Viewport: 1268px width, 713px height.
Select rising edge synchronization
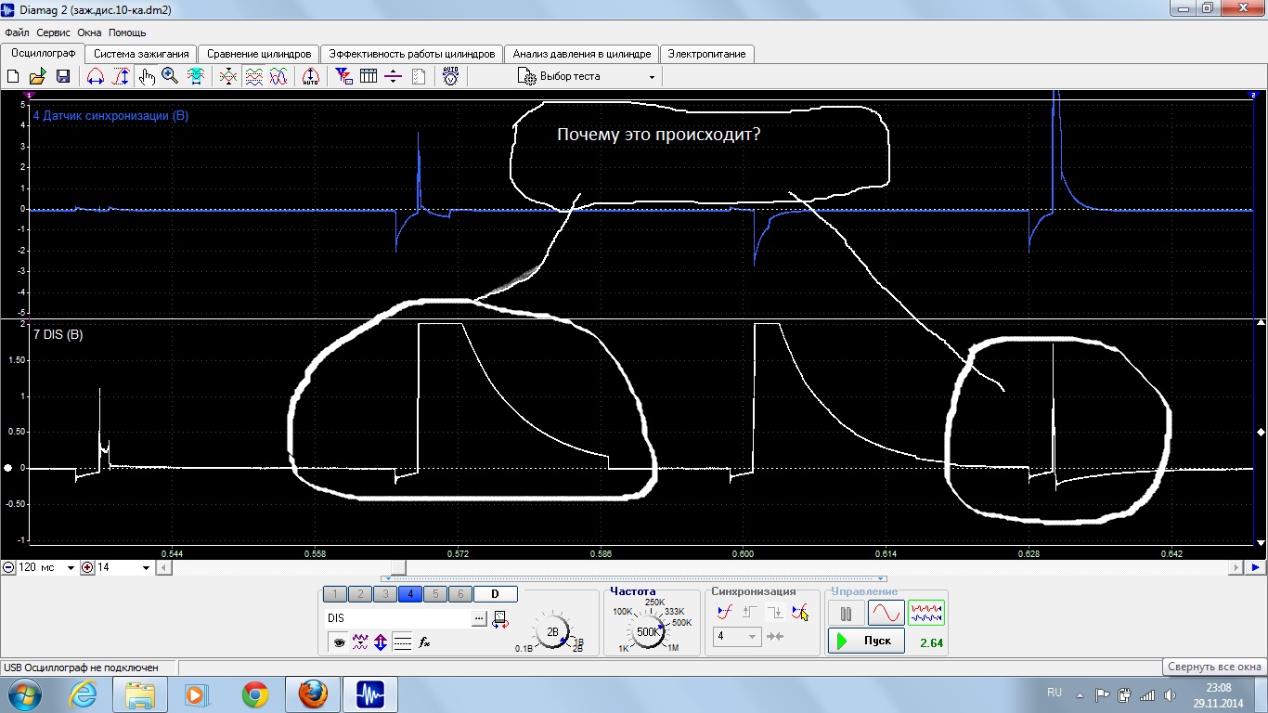tap(750, 612)
